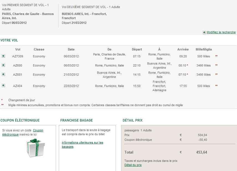
Task: Click the double asterisk in the AZ404 row
Action: [216, 86]
